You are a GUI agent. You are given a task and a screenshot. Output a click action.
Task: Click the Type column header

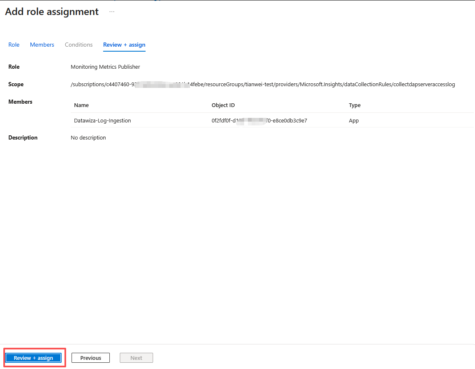pyautogui.click(x=354, y=105)
